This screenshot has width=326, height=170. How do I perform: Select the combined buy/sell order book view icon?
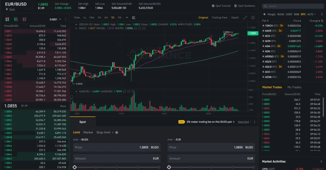pyautogui.click(x=7, y=19)
